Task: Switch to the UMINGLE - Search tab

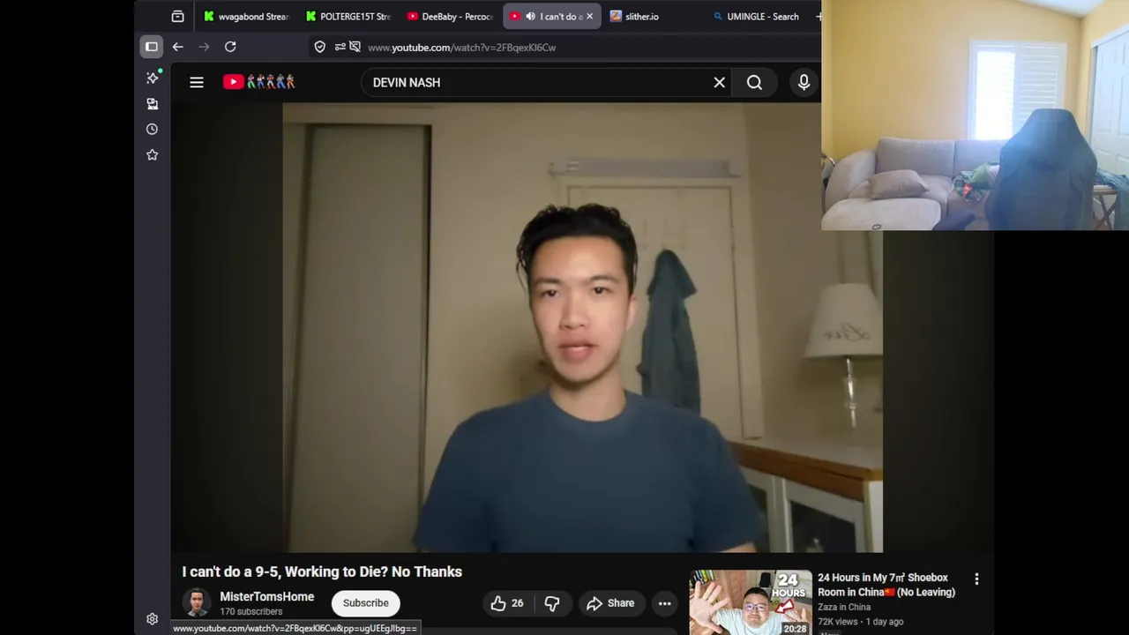Action: pos(756,16)
